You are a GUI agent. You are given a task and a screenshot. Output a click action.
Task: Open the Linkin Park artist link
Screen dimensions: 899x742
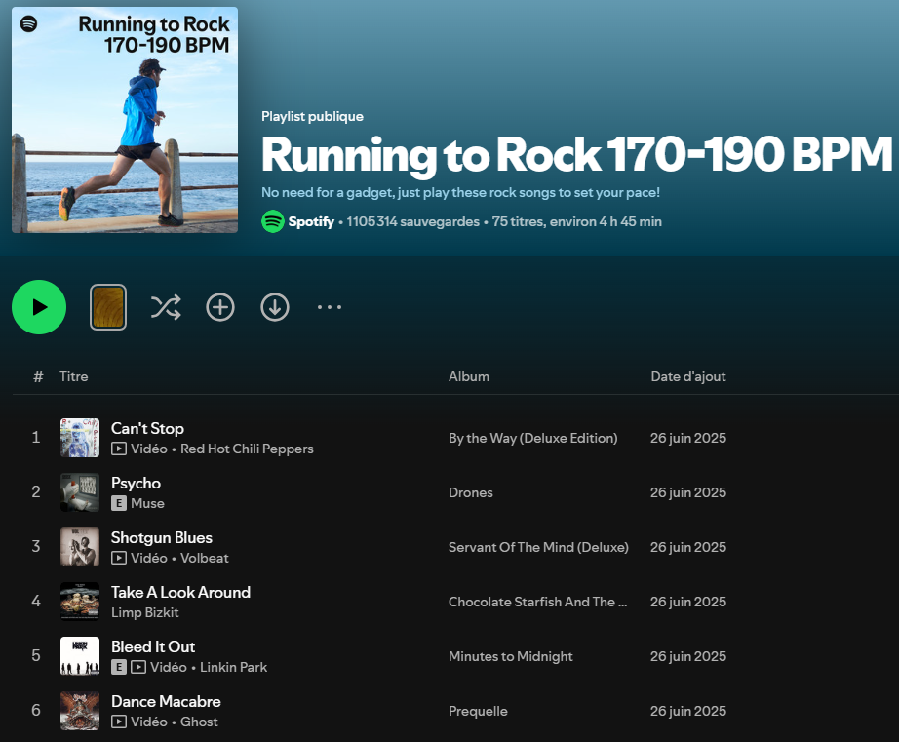pos(234,668)
